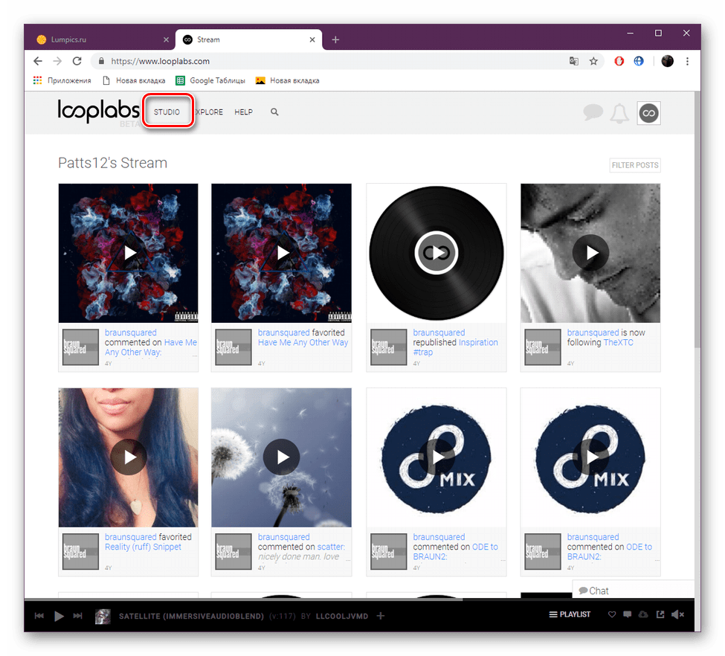The width and height of the screenshot is (725, 656).
Task: Close the Stream tab
Action: (x=312, y=39)
